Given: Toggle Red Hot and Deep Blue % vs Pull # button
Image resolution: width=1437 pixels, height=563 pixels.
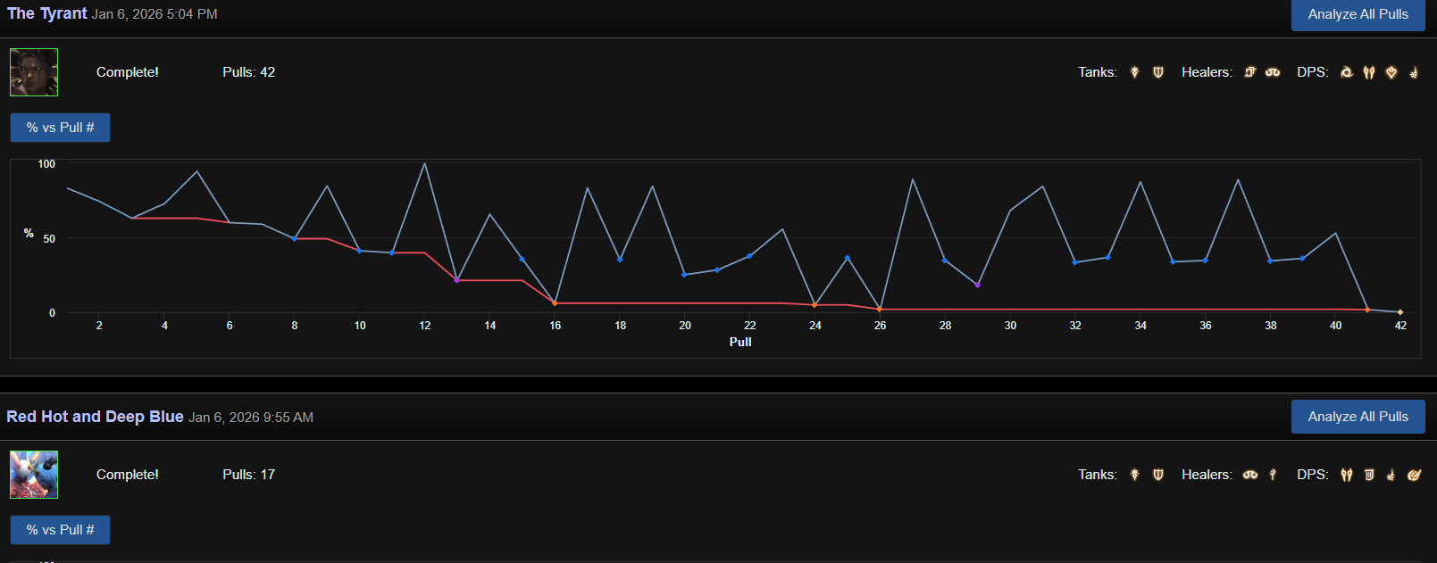Looking at the screenshot, I should pos(60,530).
